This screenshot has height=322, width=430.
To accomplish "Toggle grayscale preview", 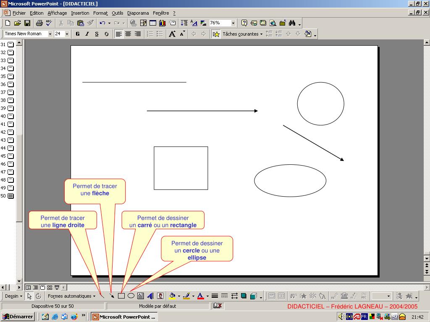I will [x=203, y=23].
